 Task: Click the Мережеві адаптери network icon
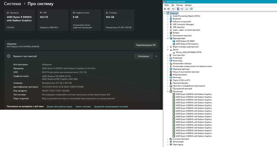point(171,69)
